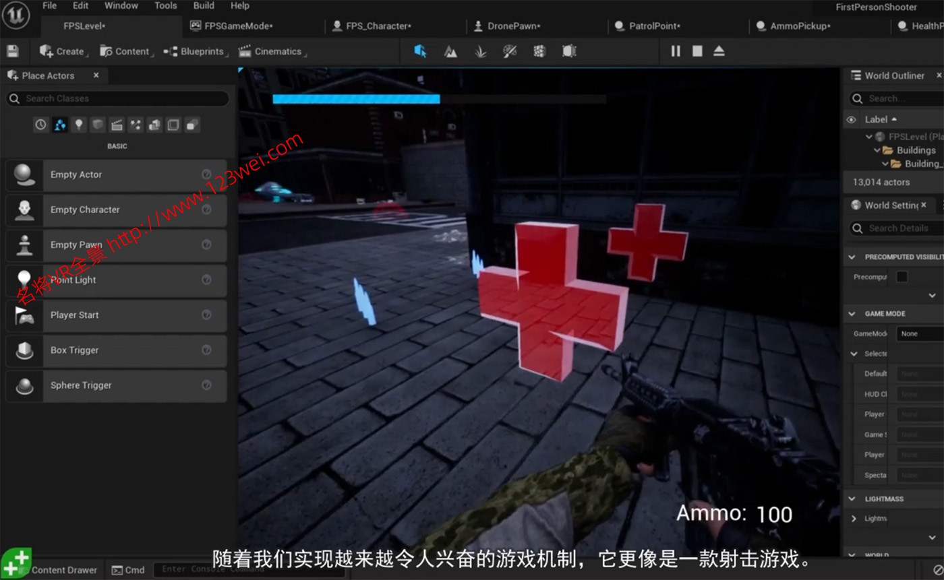The width and height of the screenshot is (944, 580).
Task: Open the Cinematic category icon in Place Actors
Action: (116, 124)
